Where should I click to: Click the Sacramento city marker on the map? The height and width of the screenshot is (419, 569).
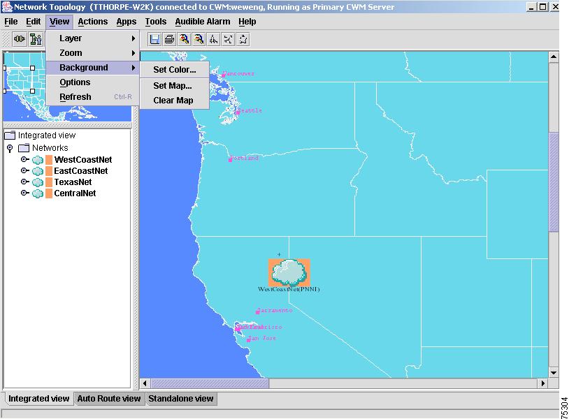coord(258,311)
